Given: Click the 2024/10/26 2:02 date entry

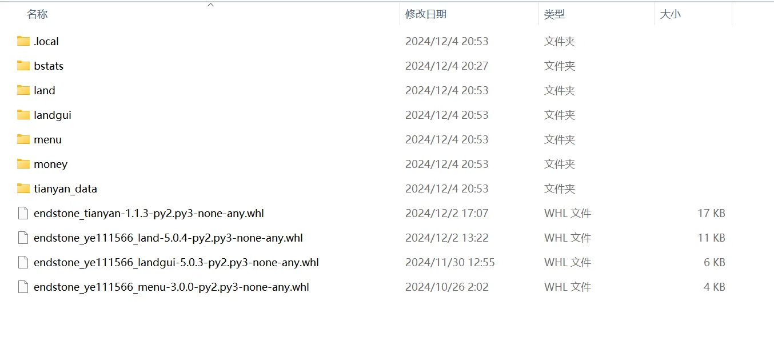Looking at the screenshot, I should click(x=447, y=287).
